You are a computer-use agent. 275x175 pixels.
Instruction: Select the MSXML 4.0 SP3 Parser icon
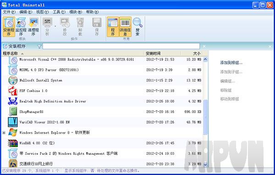point(13,70)
